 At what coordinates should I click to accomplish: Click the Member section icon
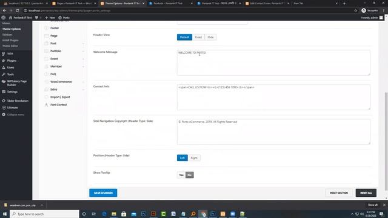pyautogui.click(x=46, y=66)
